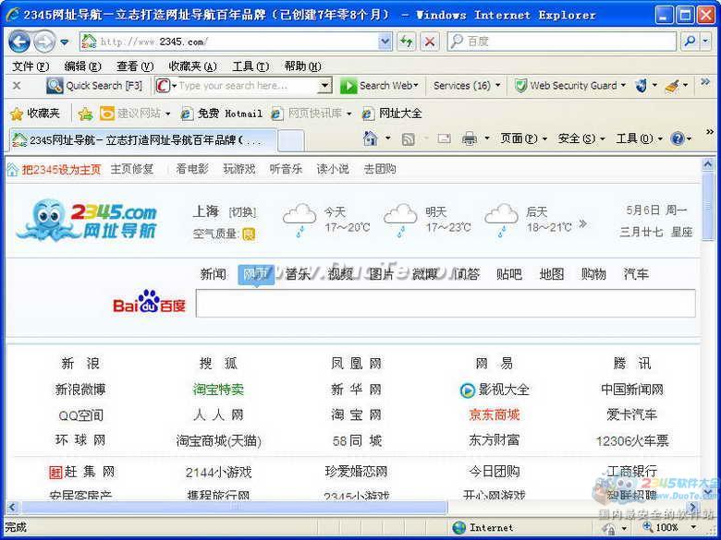This screenshot has width=721, height=540.
Task: Expand the address bar URL dropdown
Action: [x=385, y=42]
